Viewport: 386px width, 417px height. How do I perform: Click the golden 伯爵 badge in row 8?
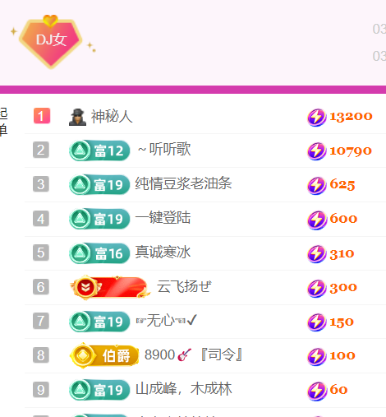104,355
